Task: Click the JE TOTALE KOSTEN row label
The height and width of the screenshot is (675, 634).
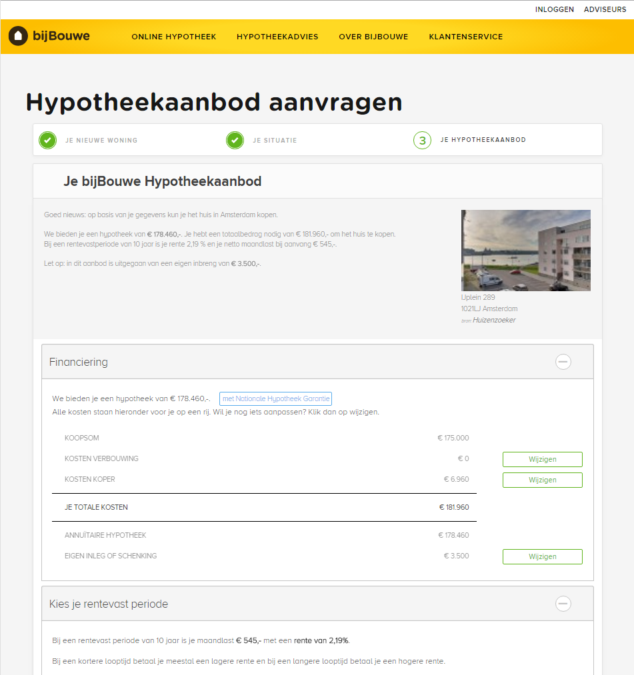Action: [96, 507]
